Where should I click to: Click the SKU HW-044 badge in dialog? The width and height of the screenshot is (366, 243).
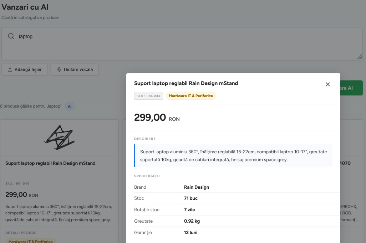coord(148,96)
